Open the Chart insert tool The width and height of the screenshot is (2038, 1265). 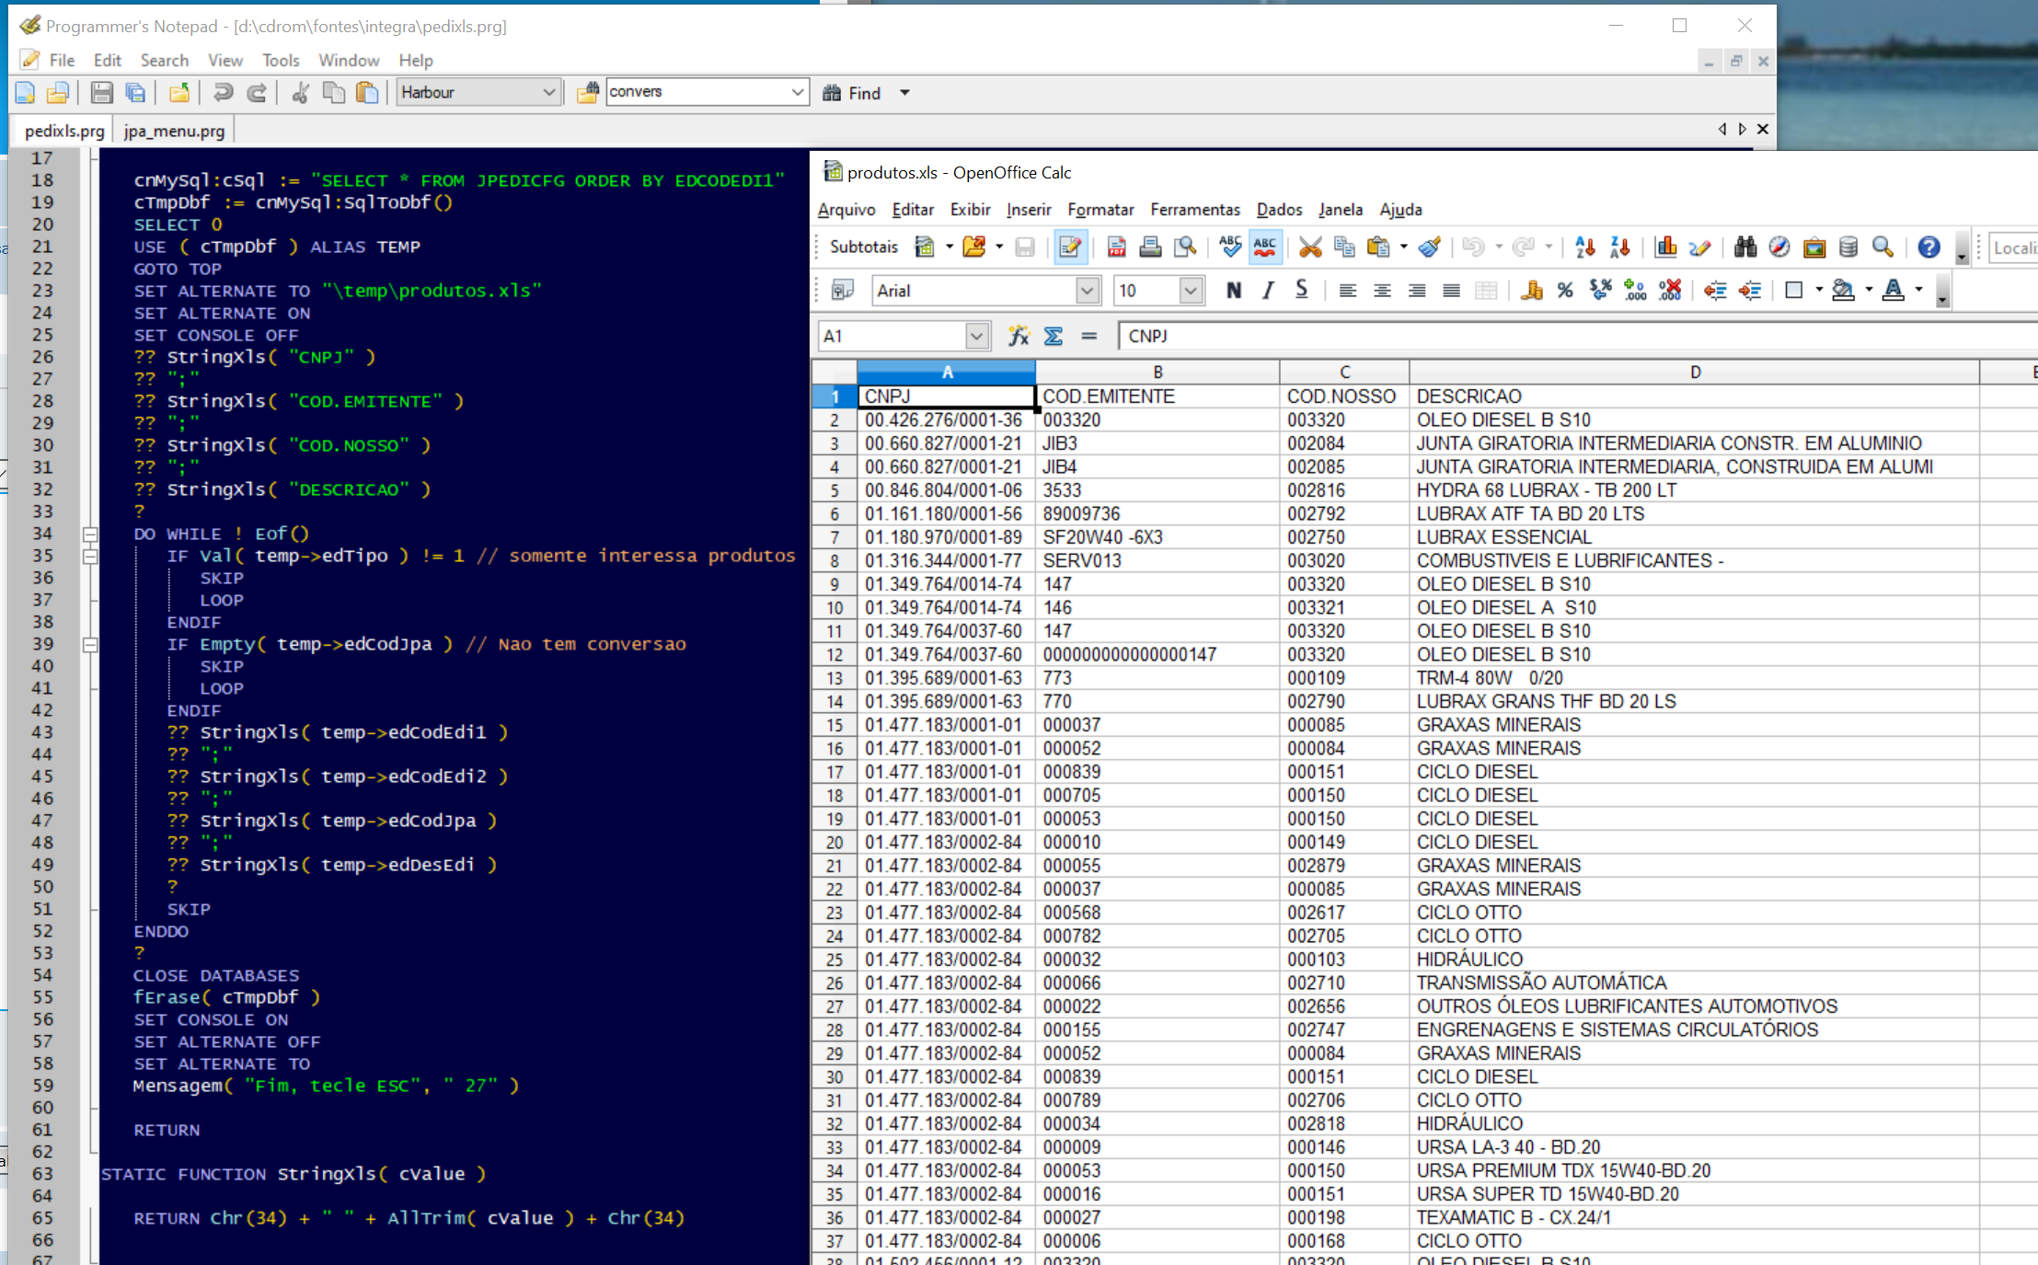pyautogui.click(x=1665, y=247)
